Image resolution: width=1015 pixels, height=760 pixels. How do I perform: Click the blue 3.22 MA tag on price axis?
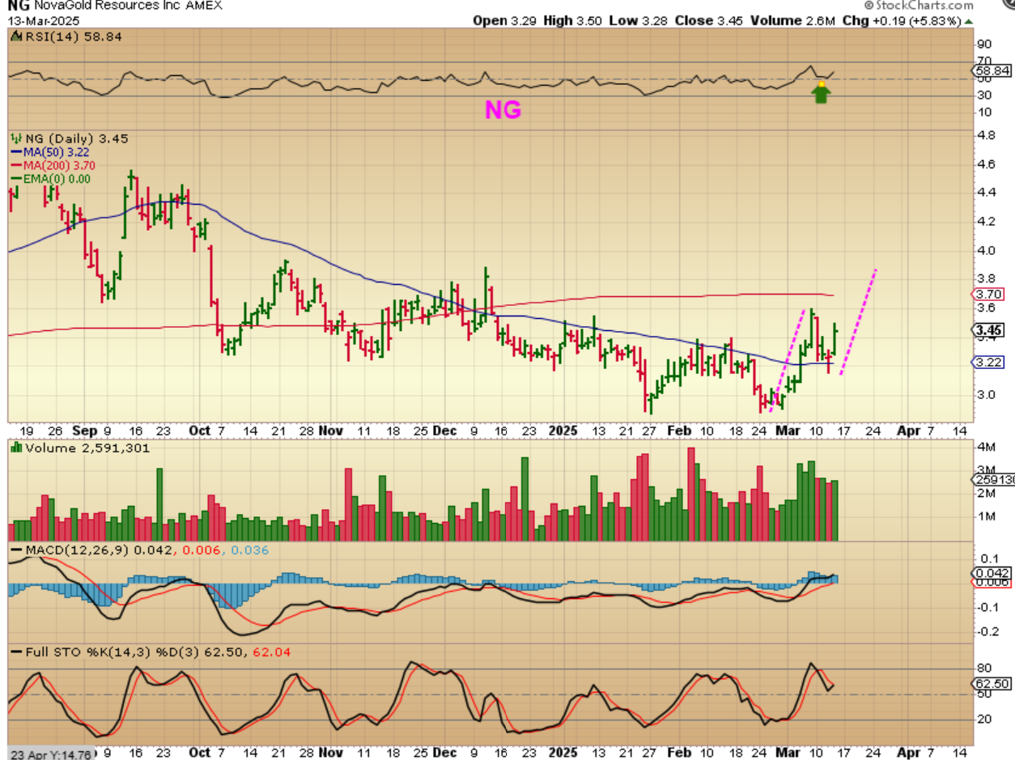click(989, 363)
